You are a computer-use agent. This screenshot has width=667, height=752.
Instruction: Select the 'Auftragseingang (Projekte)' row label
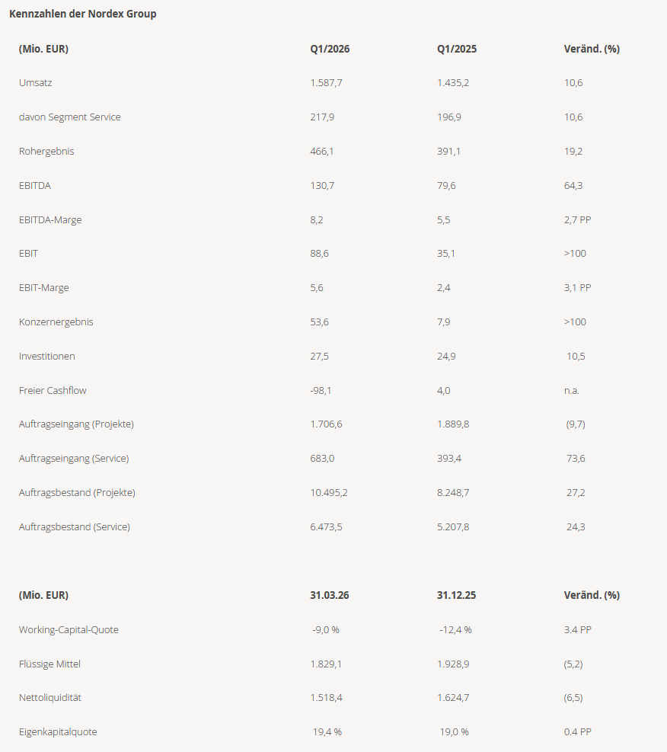click(76, 424)
